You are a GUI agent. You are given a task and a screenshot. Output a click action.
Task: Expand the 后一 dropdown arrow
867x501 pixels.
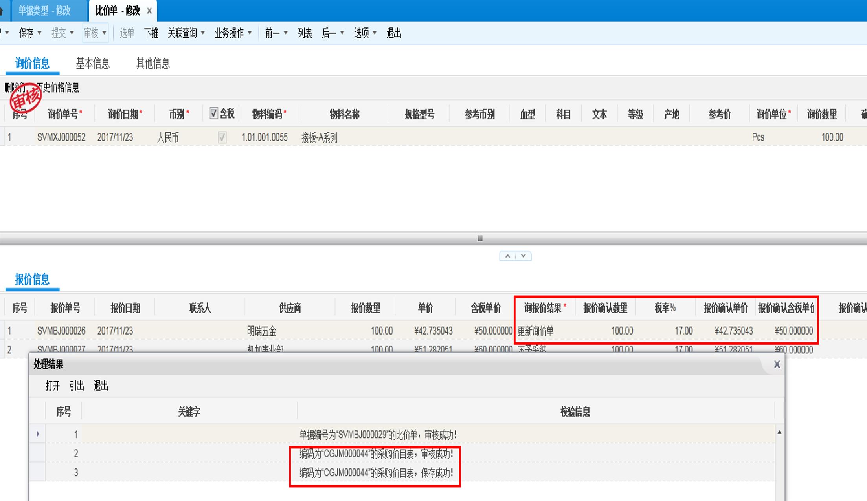click(x=342, y=33)
